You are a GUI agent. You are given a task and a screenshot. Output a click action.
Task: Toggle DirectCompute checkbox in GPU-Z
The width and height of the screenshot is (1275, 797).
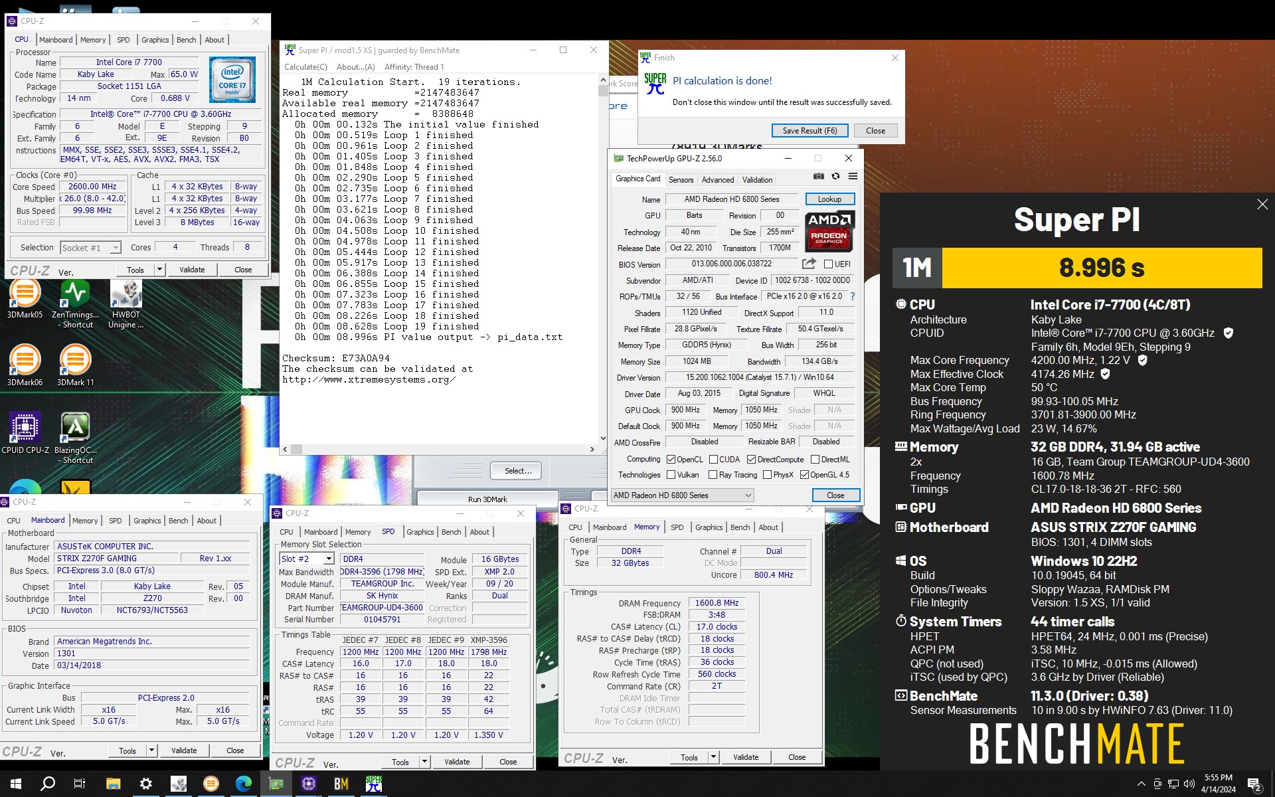pos(751,460)
